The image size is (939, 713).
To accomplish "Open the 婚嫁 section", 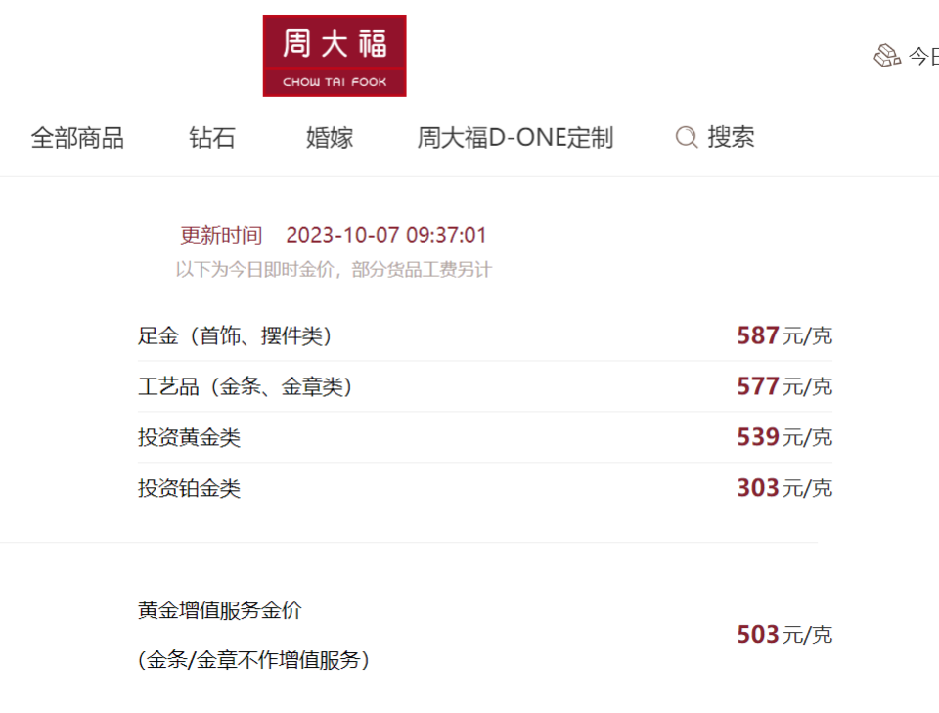I will tap(330, 138).
